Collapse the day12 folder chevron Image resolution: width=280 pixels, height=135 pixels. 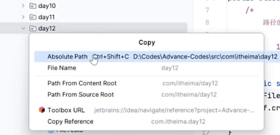coord(23,29)
